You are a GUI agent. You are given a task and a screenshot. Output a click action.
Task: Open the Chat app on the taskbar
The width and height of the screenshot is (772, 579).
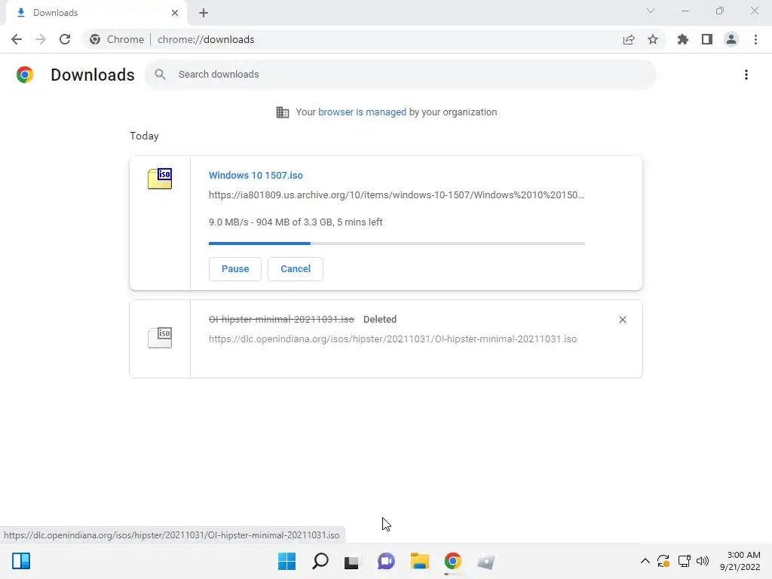click(387, 561)
